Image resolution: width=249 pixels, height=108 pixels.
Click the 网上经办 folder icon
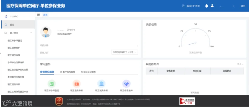(6, 33)
